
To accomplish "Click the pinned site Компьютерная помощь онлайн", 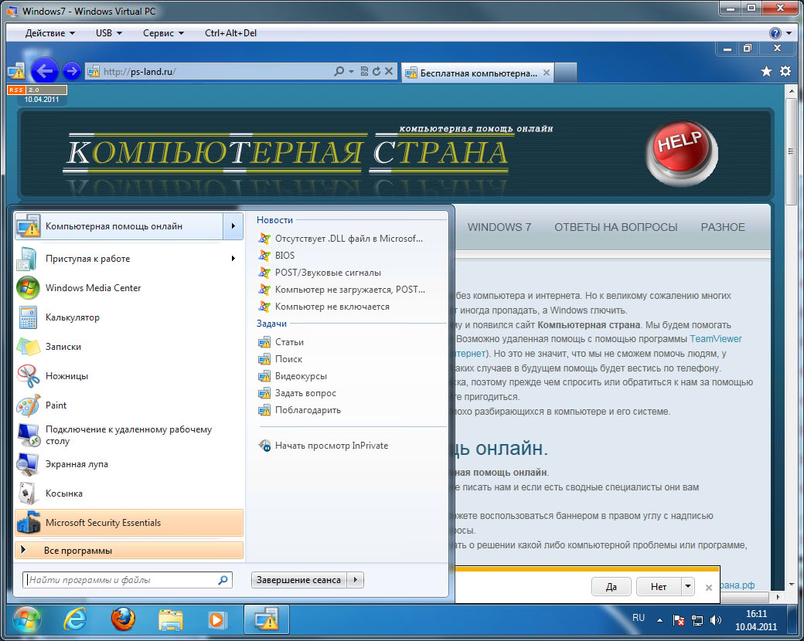I will tap(119, 226).
